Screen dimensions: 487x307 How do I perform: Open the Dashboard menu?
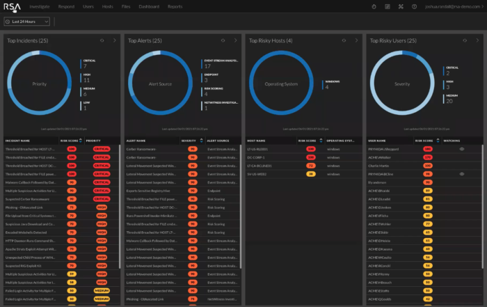coord(149,6)
